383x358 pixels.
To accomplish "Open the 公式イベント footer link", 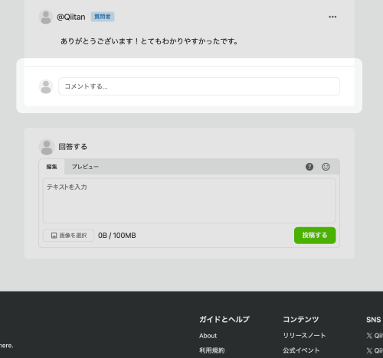I will point(301,350).
